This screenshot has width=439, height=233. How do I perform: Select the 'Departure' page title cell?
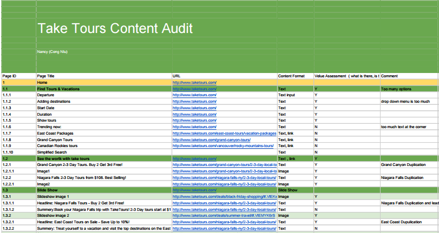(104, 95)
